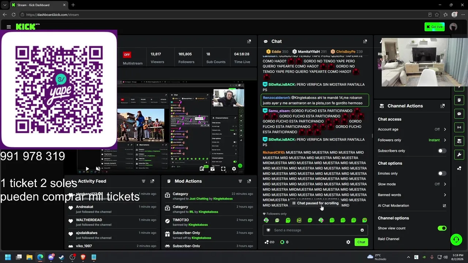The height and width of the screenshot is (263, 468).
Task: Open File Explorer from taskbar
Action: [x=30, y=257]
